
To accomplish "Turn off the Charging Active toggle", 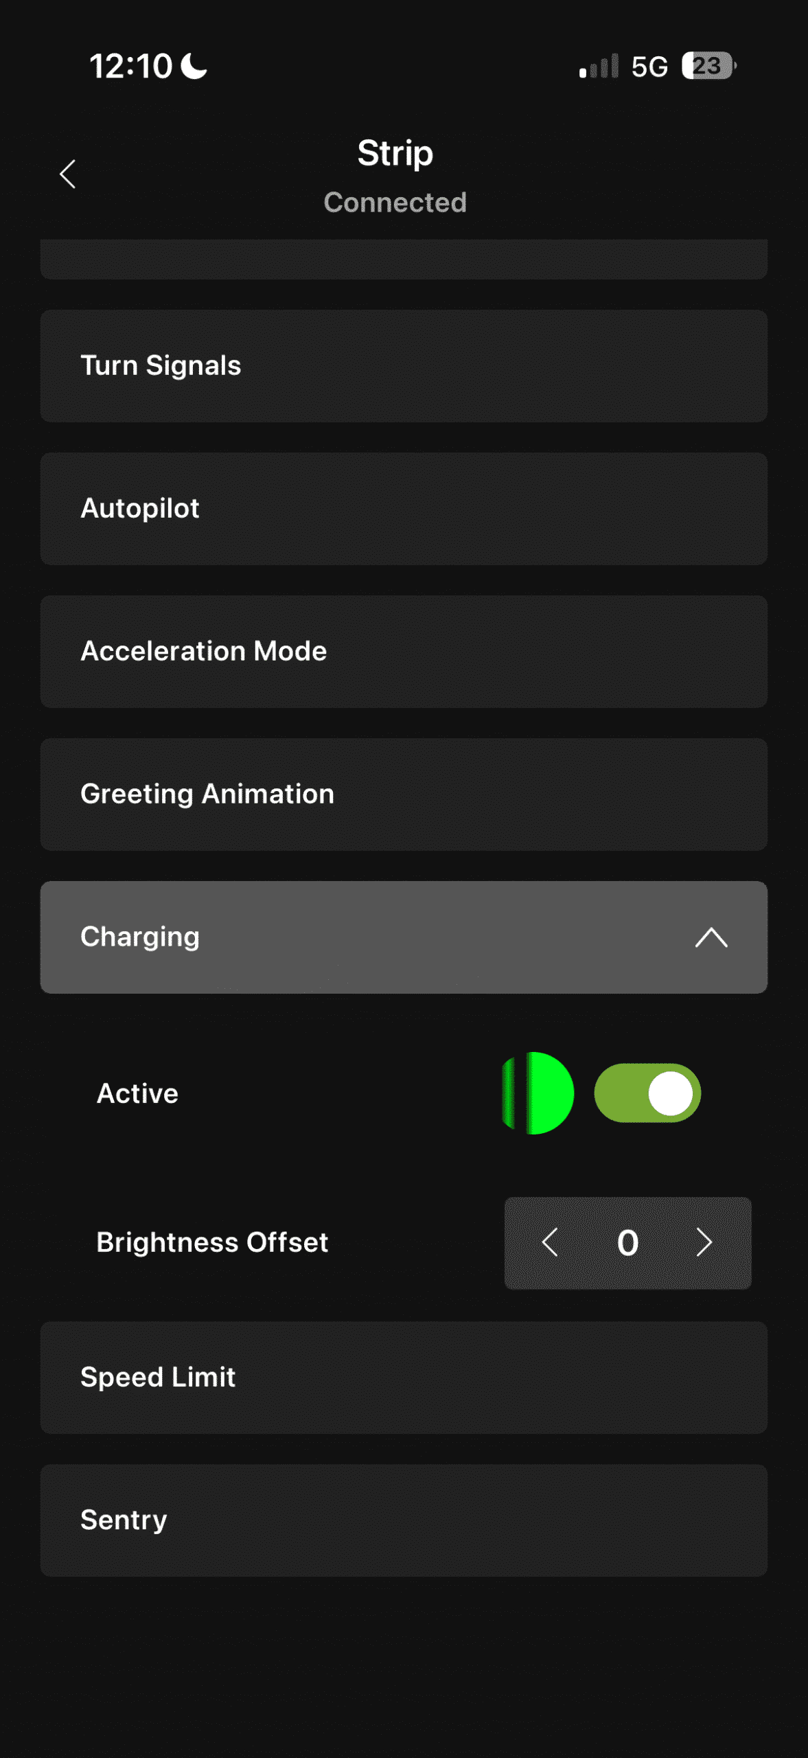I will pos(647,1093).
